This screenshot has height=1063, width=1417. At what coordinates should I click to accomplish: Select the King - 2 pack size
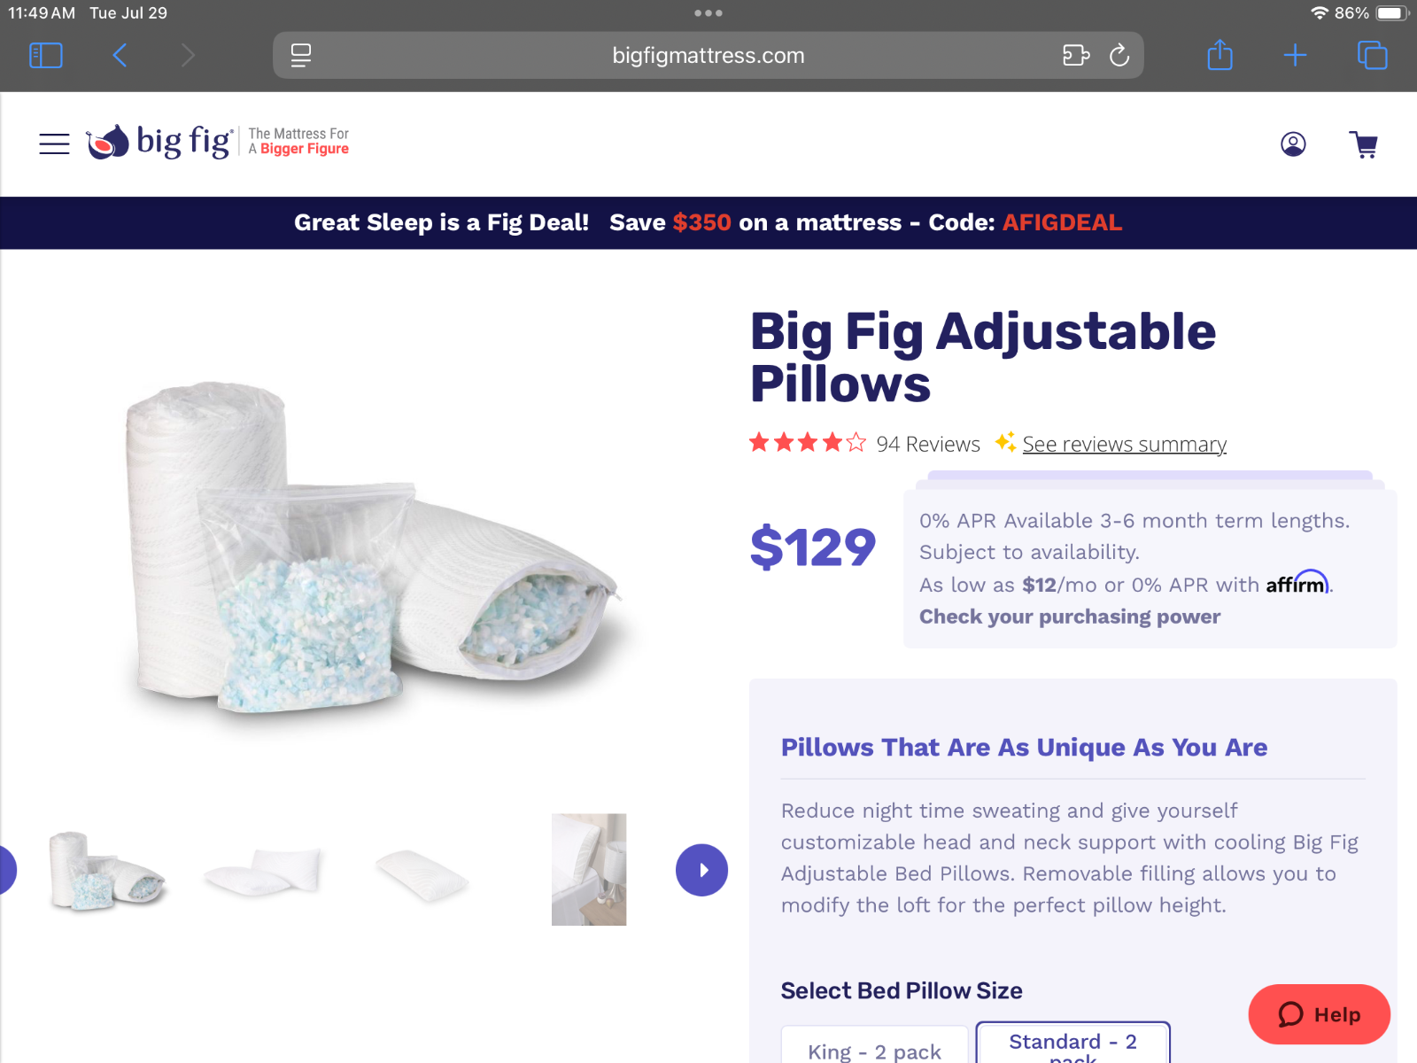(874, 1045)
